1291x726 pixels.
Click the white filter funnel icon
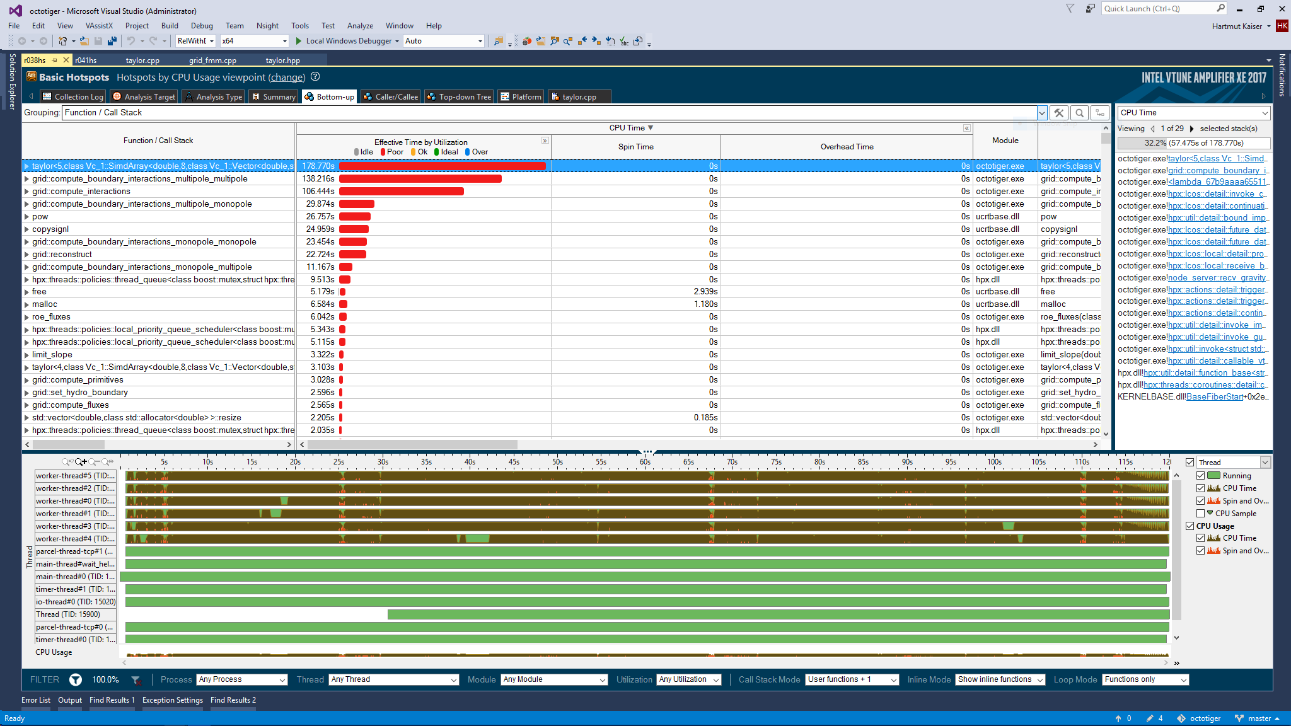[x=76, y=679]
